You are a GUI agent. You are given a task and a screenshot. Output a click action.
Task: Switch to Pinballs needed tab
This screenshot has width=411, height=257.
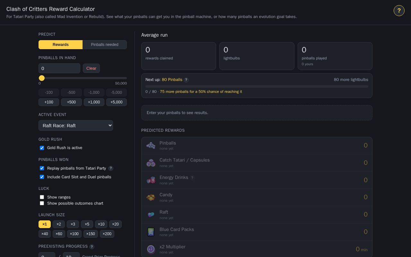[105, 45]
